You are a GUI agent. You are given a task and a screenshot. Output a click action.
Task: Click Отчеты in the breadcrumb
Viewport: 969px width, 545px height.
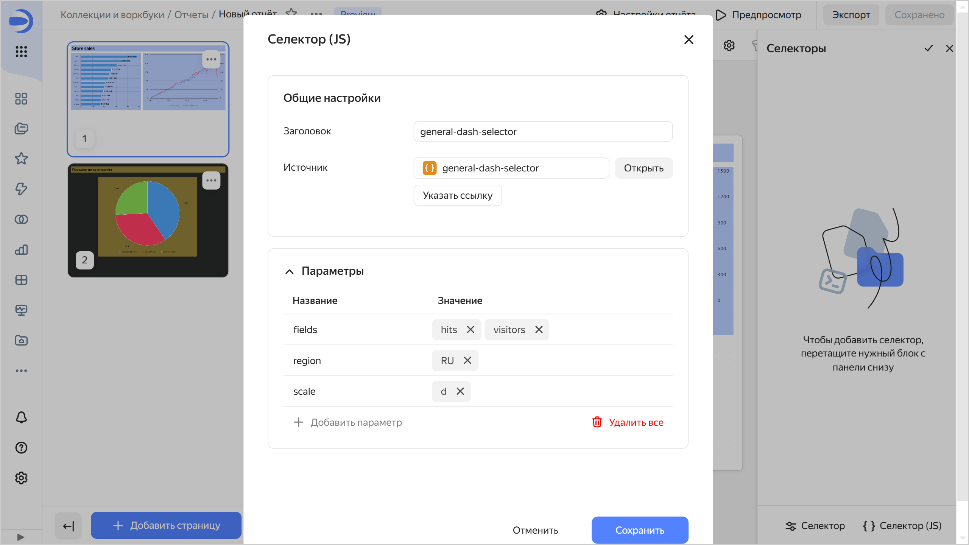click(x=191, y=15)
